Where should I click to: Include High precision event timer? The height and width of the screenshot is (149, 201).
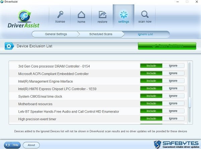coord(151,119)
